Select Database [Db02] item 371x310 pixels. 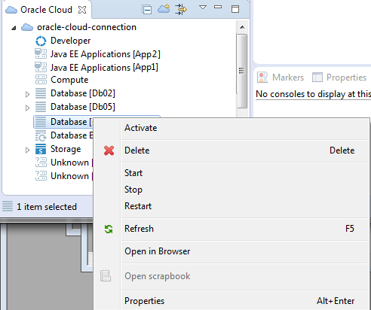[x=83, y=93]
